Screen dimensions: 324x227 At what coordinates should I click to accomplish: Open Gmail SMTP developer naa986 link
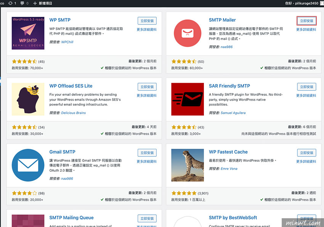coord(67,179)
